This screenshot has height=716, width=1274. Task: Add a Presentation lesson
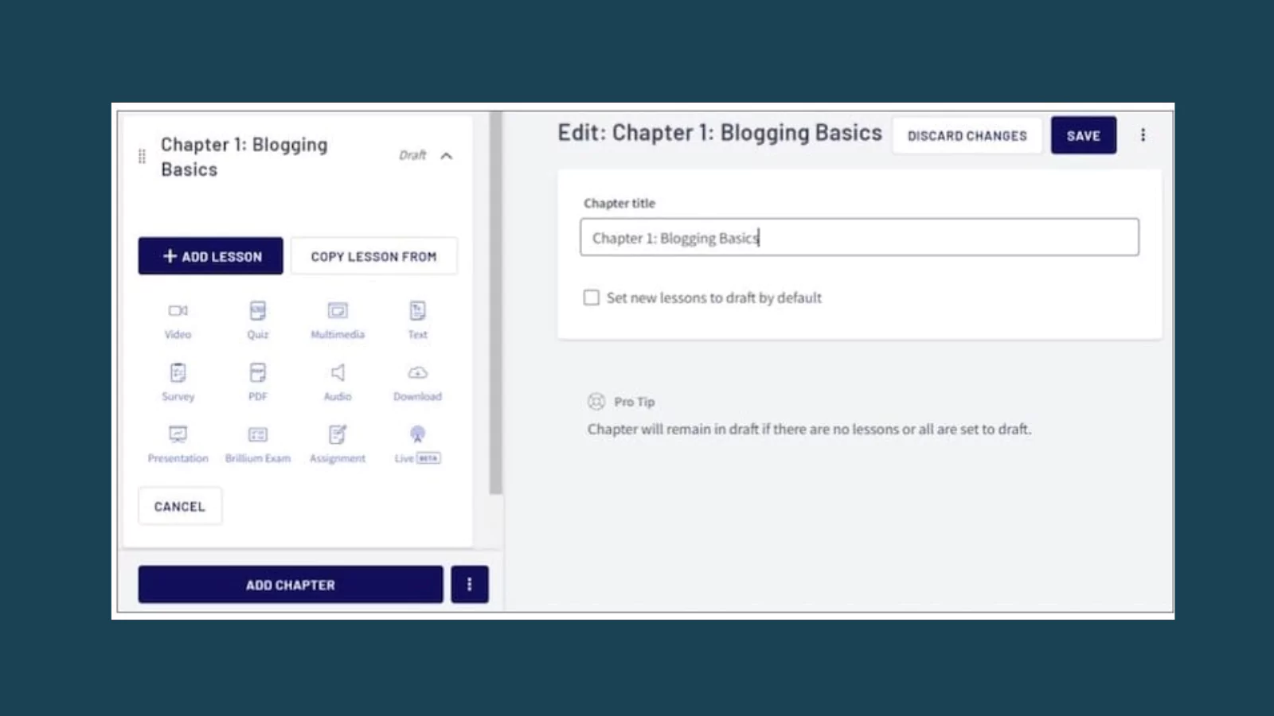tap(178, 445)
